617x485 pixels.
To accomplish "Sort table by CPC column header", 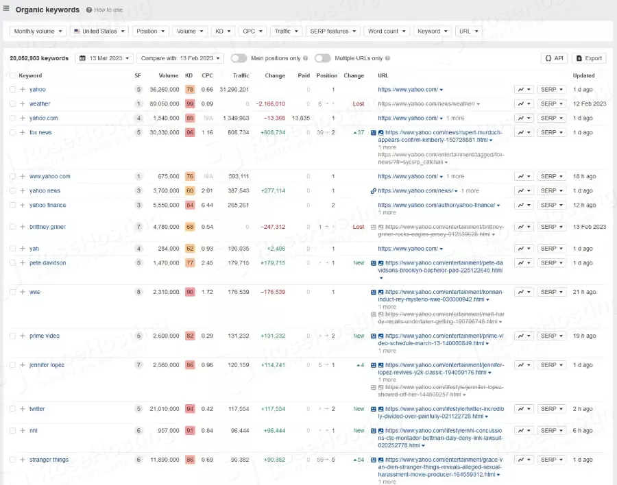I will (207, 75).
